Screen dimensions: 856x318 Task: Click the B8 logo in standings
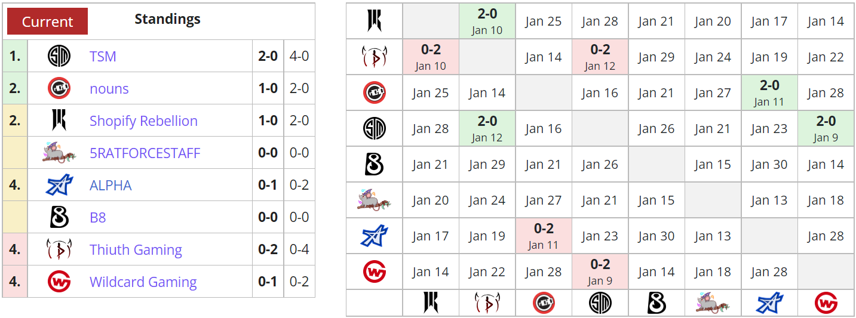click(59, 217)
